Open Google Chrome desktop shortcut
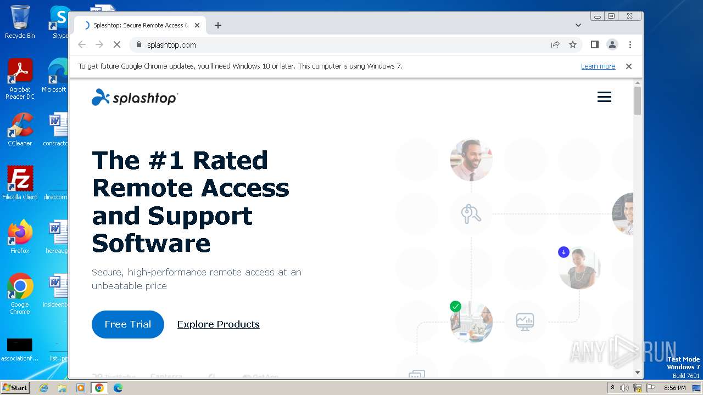 20,294
